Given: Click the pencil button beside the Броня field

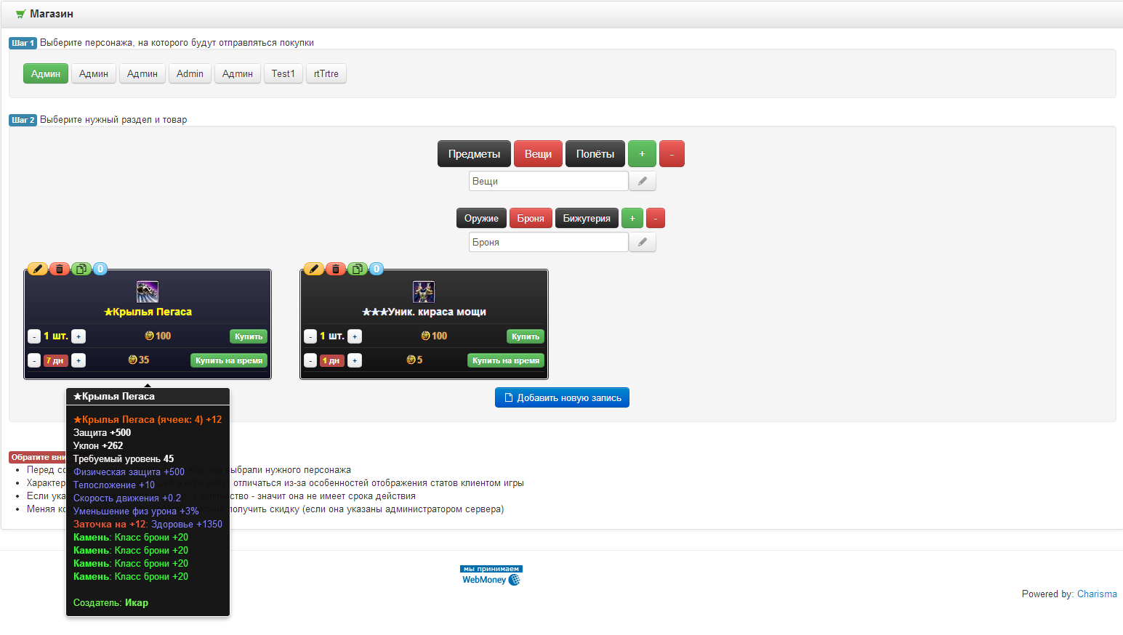Looking at the screenshot, I should click(643, 242).
